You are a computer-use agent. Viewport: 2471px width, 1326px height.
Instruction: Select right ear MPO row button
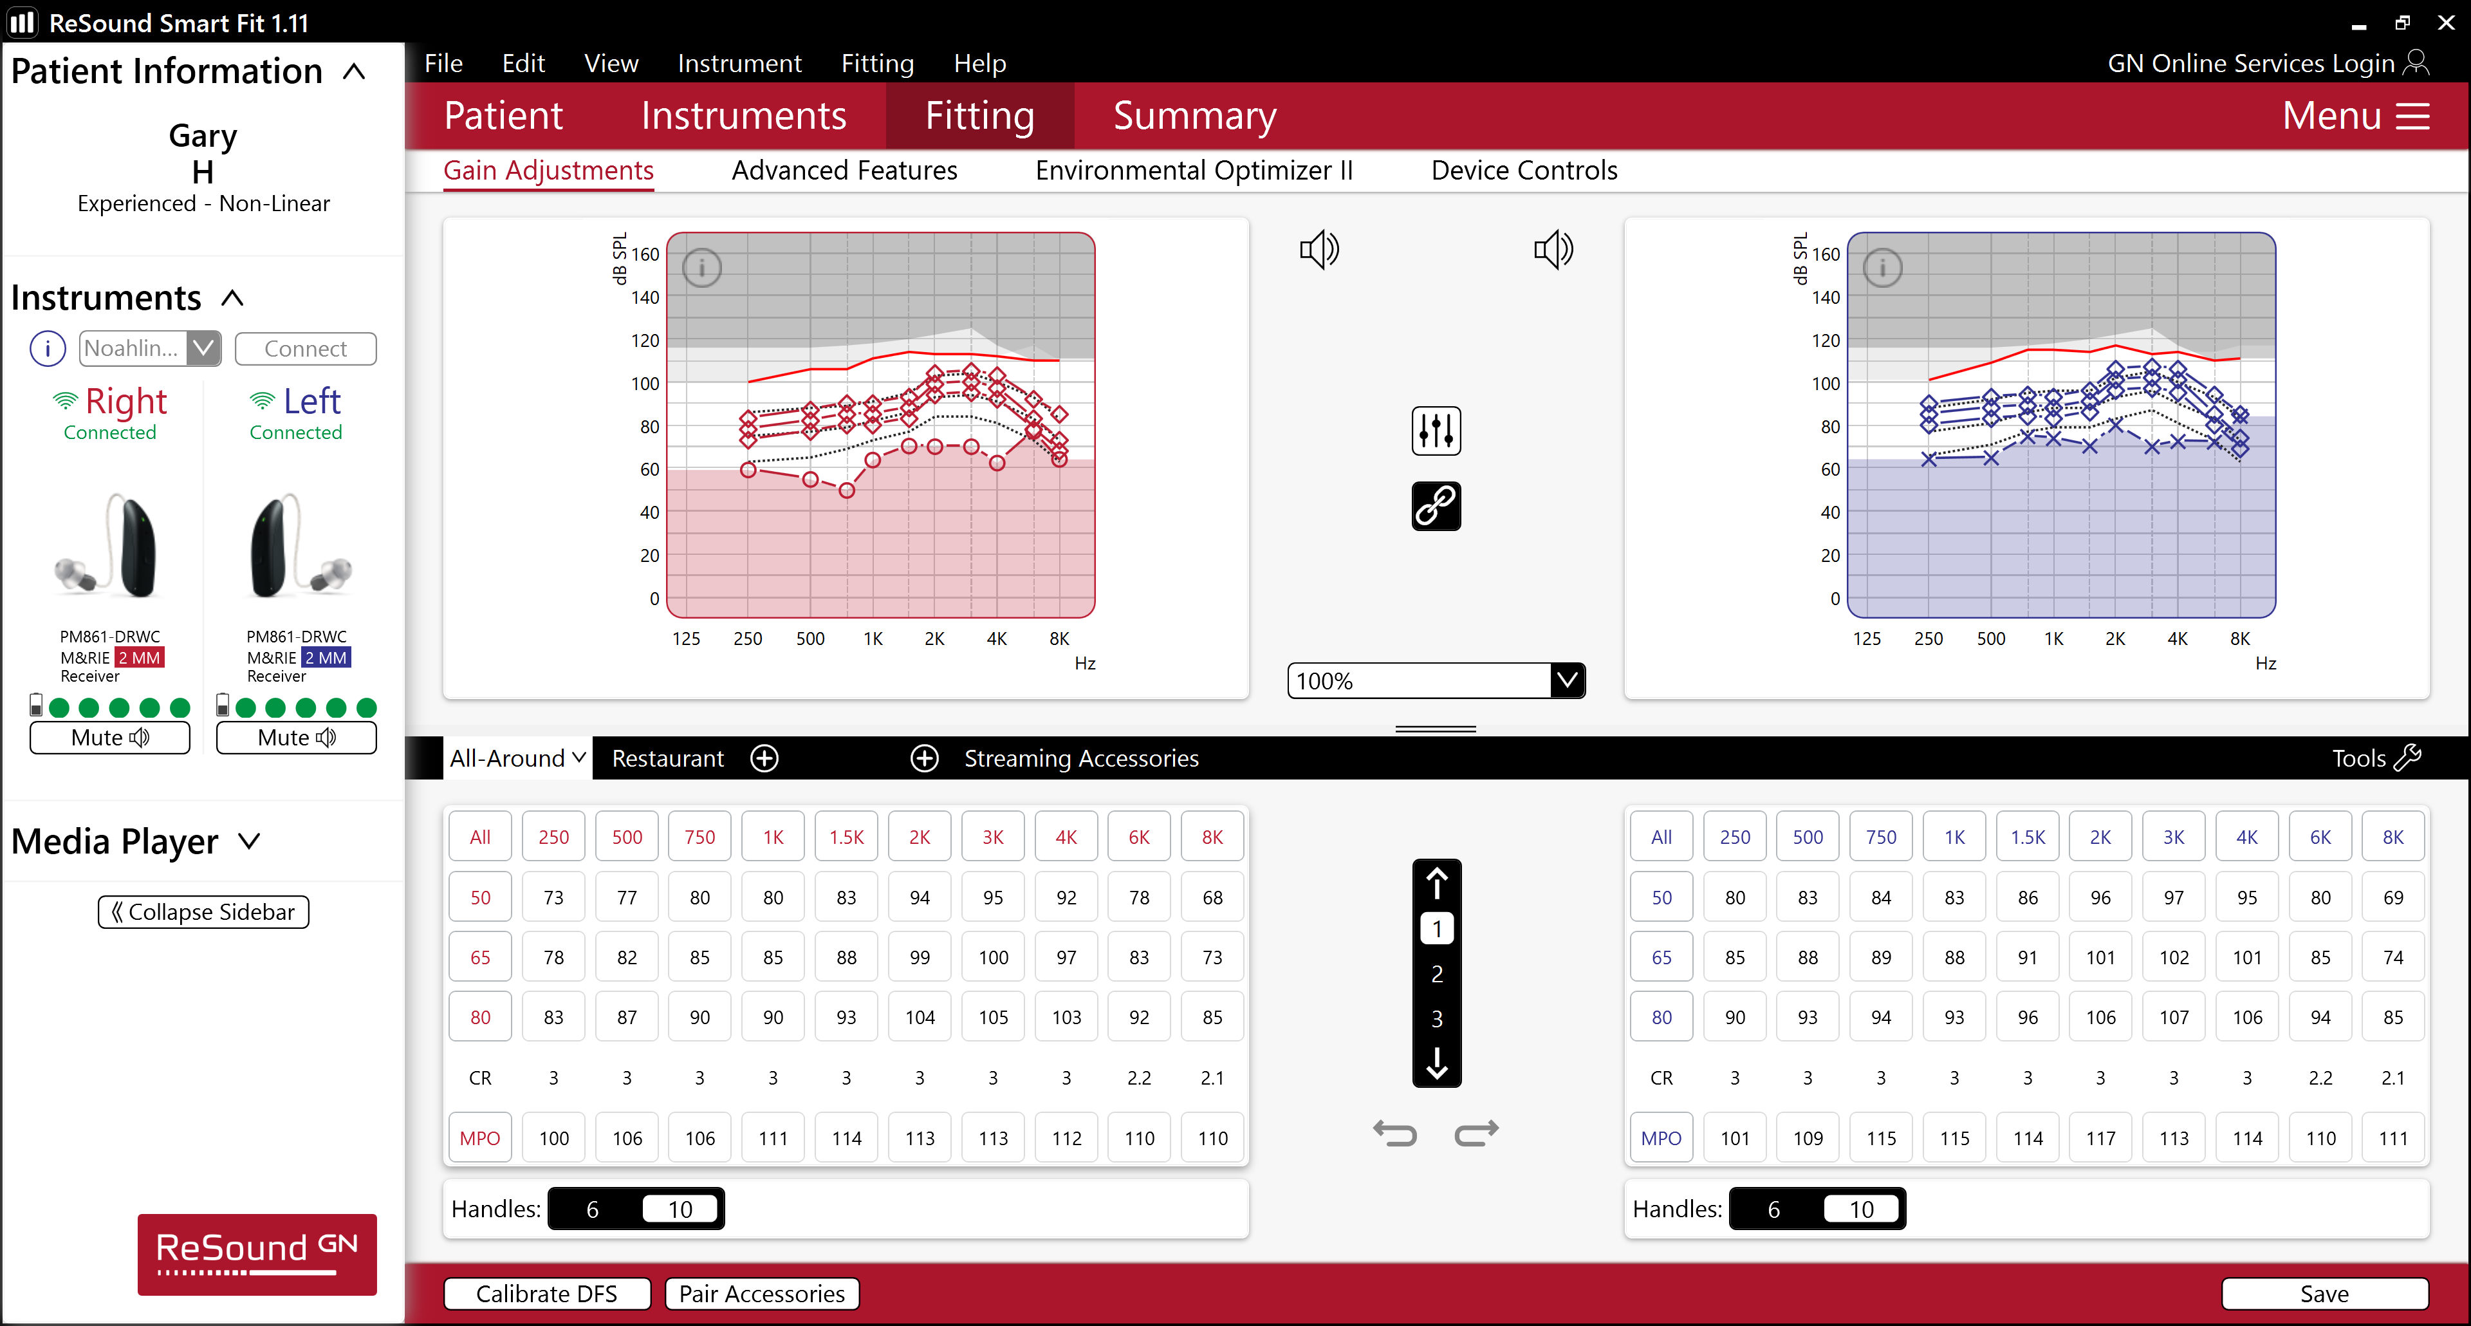(x=479, y=1137)
